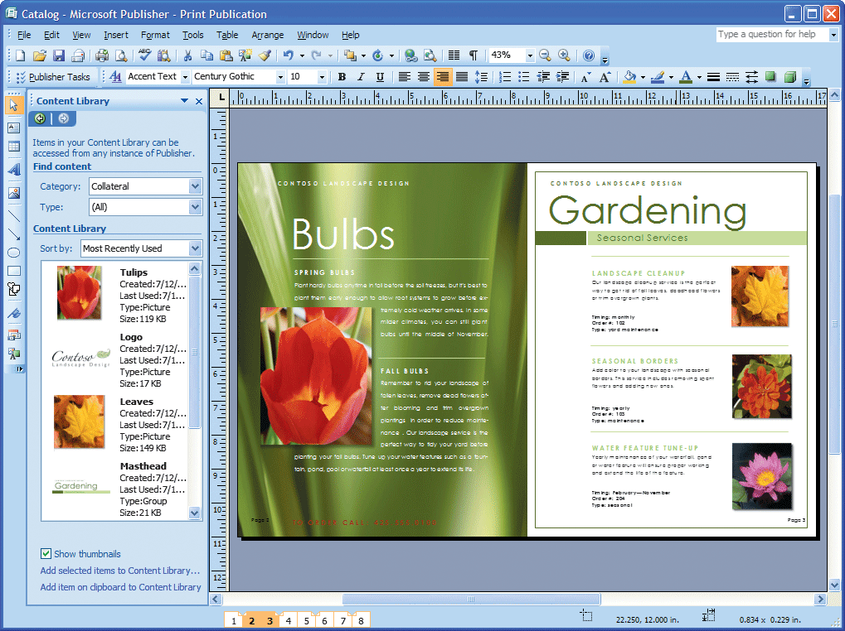Toggle Italic formatting
Screen dimensions: 845x631
pos(361,77)
